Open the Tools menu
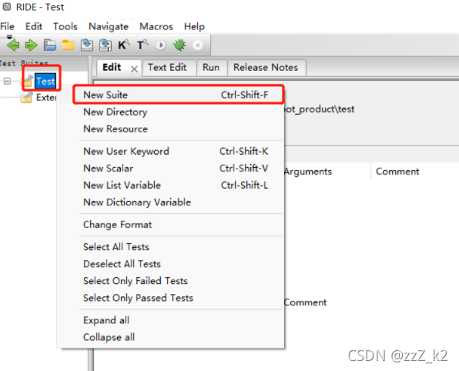459x371 pixels. (65, 26)
